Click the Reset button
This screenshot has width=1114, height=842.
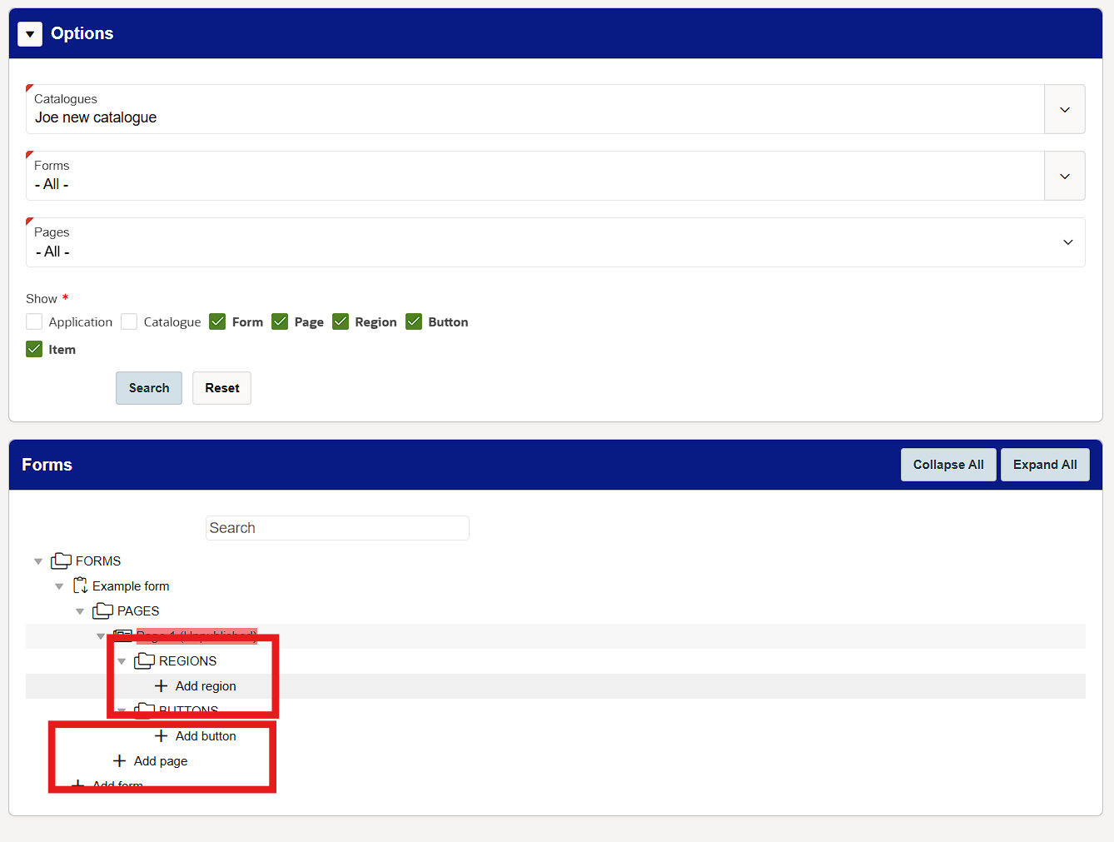click(221, 387)
